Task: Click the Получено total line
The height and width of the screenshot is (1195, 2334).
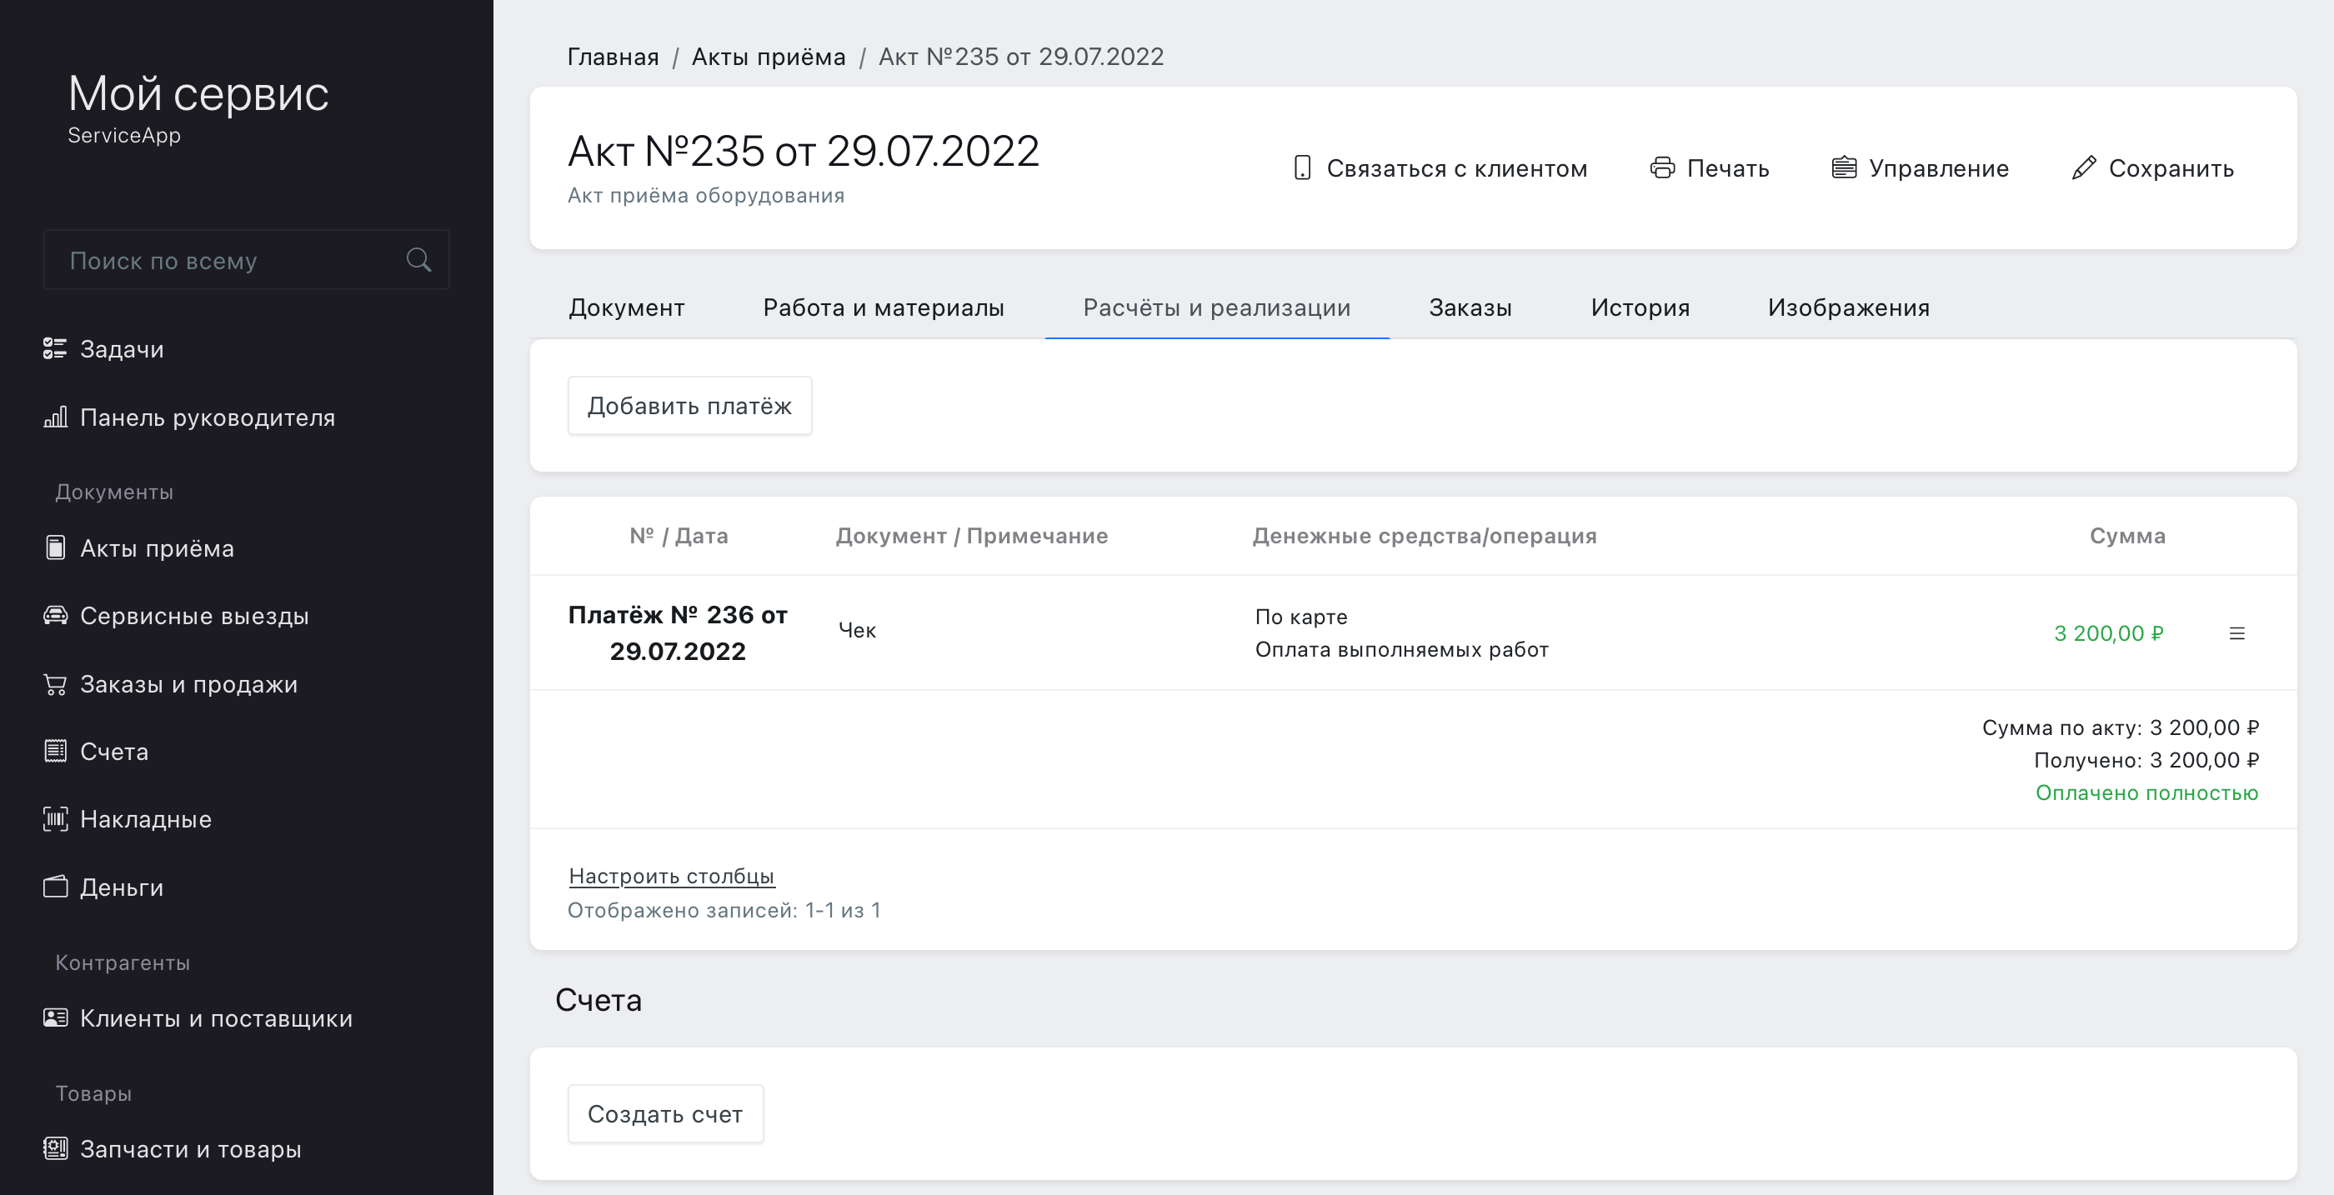Action: tap(2146, 760)
